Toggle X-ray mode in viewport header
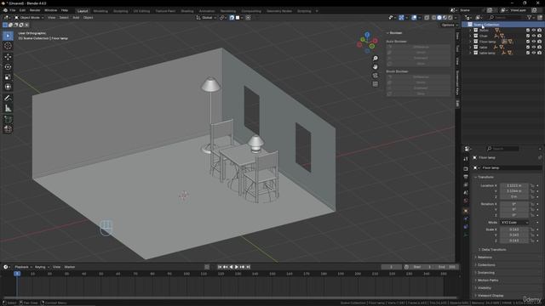545x306 pixels. click(427, 18)
